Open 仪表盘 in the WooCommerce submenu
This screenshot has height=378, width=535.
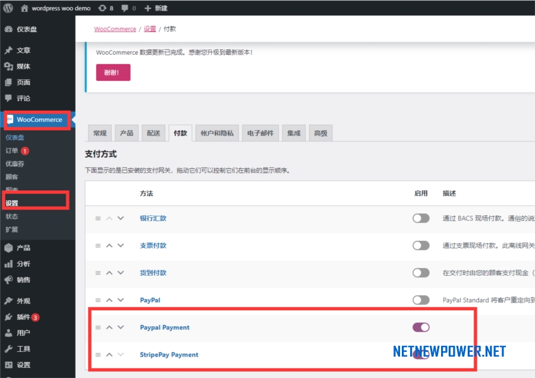pyautogui.click(x=15, y=137)
